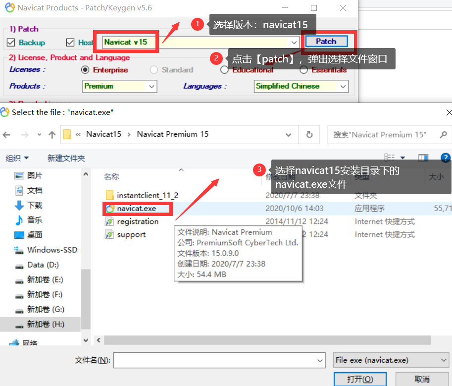Open the Navicat v15 version dropdown
Screen dimensions: 452x386
coord(294,43)
